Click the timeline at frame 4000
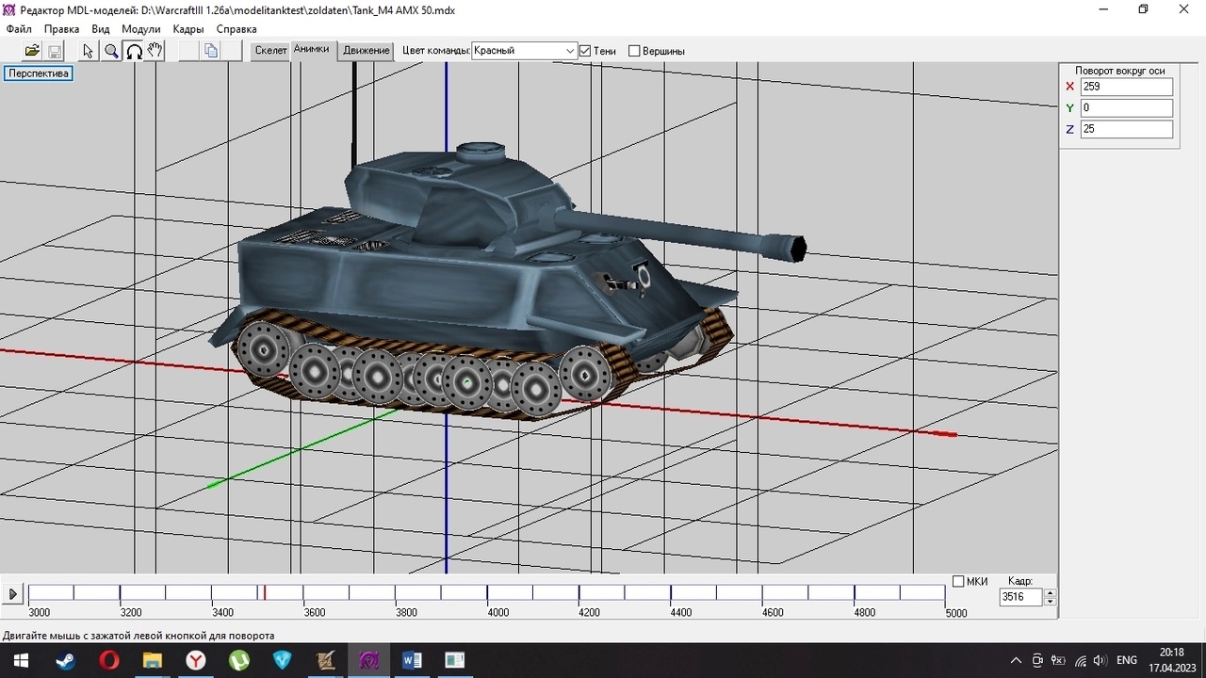Image resolution: width=1206 pixels, height=678 pixels. (x=487, y=592)
